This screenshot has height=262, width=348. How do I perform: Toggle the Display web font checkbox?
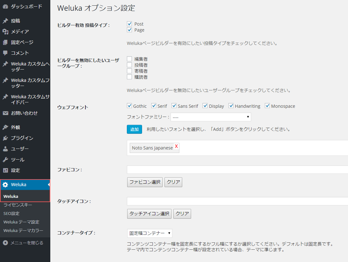(x=205, y=106)
